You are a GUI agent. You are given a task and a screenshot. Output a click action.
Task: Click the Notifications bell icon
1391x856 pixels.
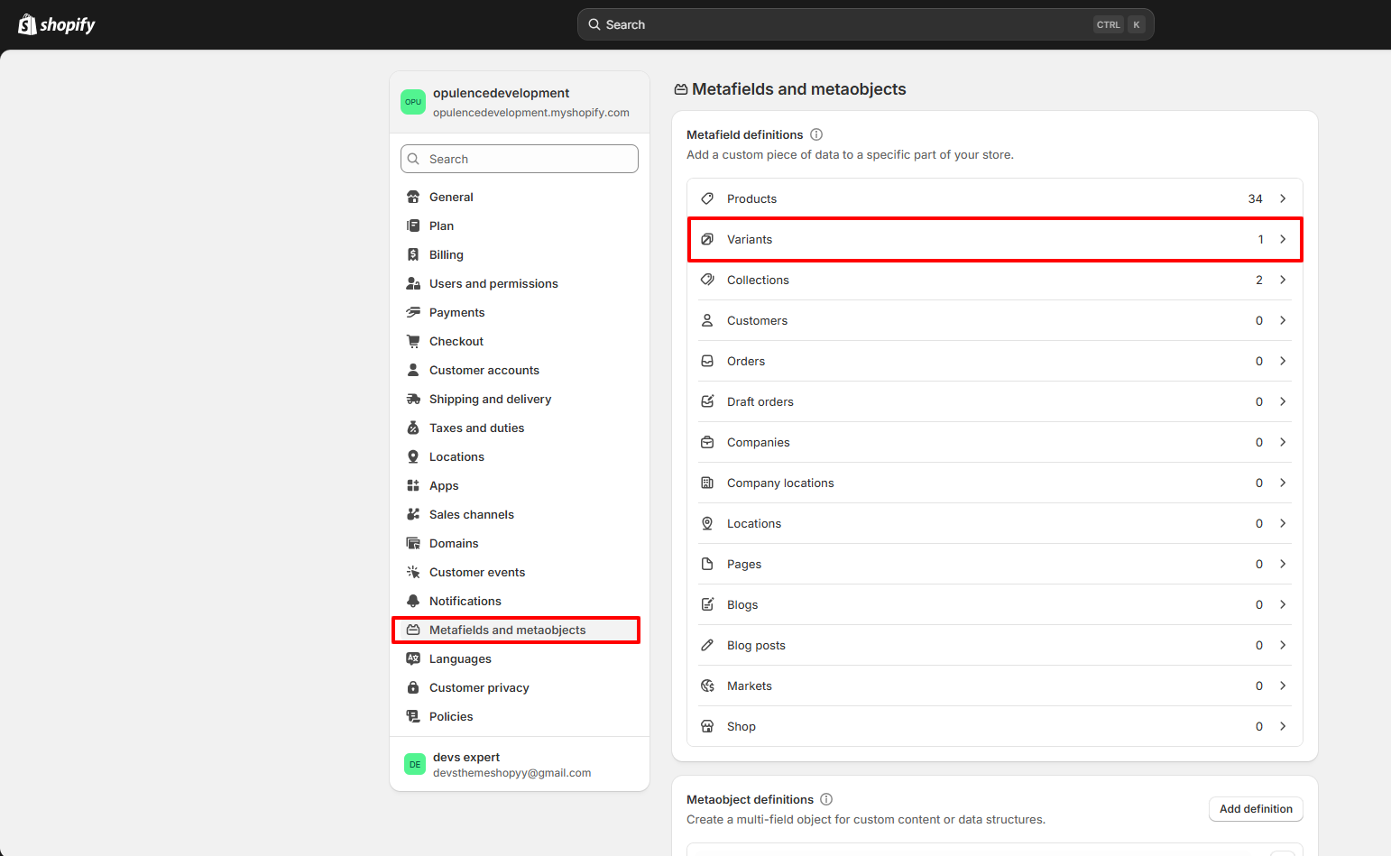click(413, 601)
